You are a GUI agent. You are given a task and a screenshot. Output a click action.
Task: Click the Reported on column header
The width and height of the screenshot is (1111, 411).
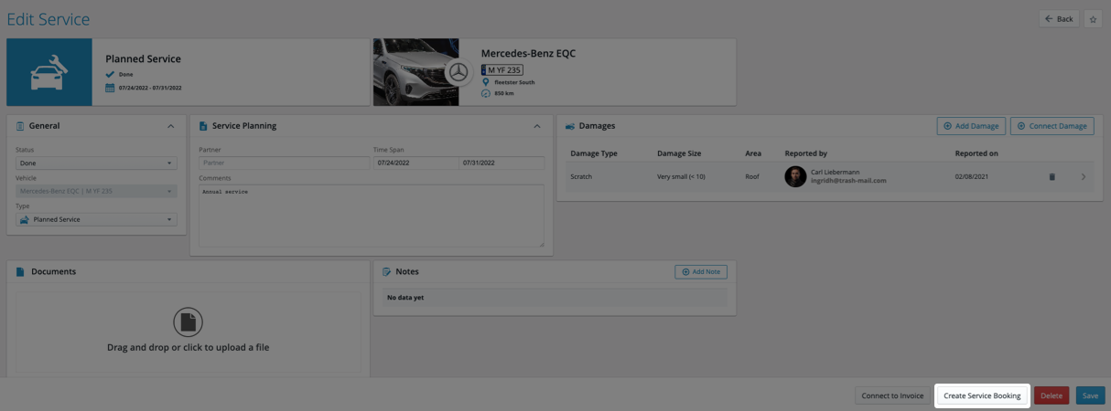coord(976,153)
